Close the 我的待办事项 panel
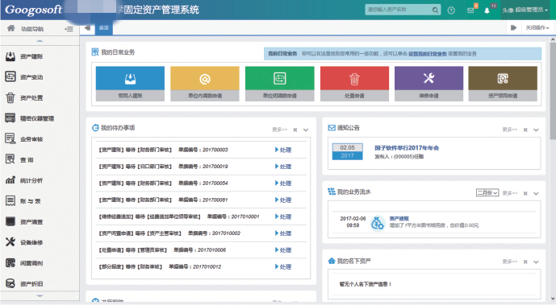The height and width of the screenshot is (305, 556). [x=295, y=130]
